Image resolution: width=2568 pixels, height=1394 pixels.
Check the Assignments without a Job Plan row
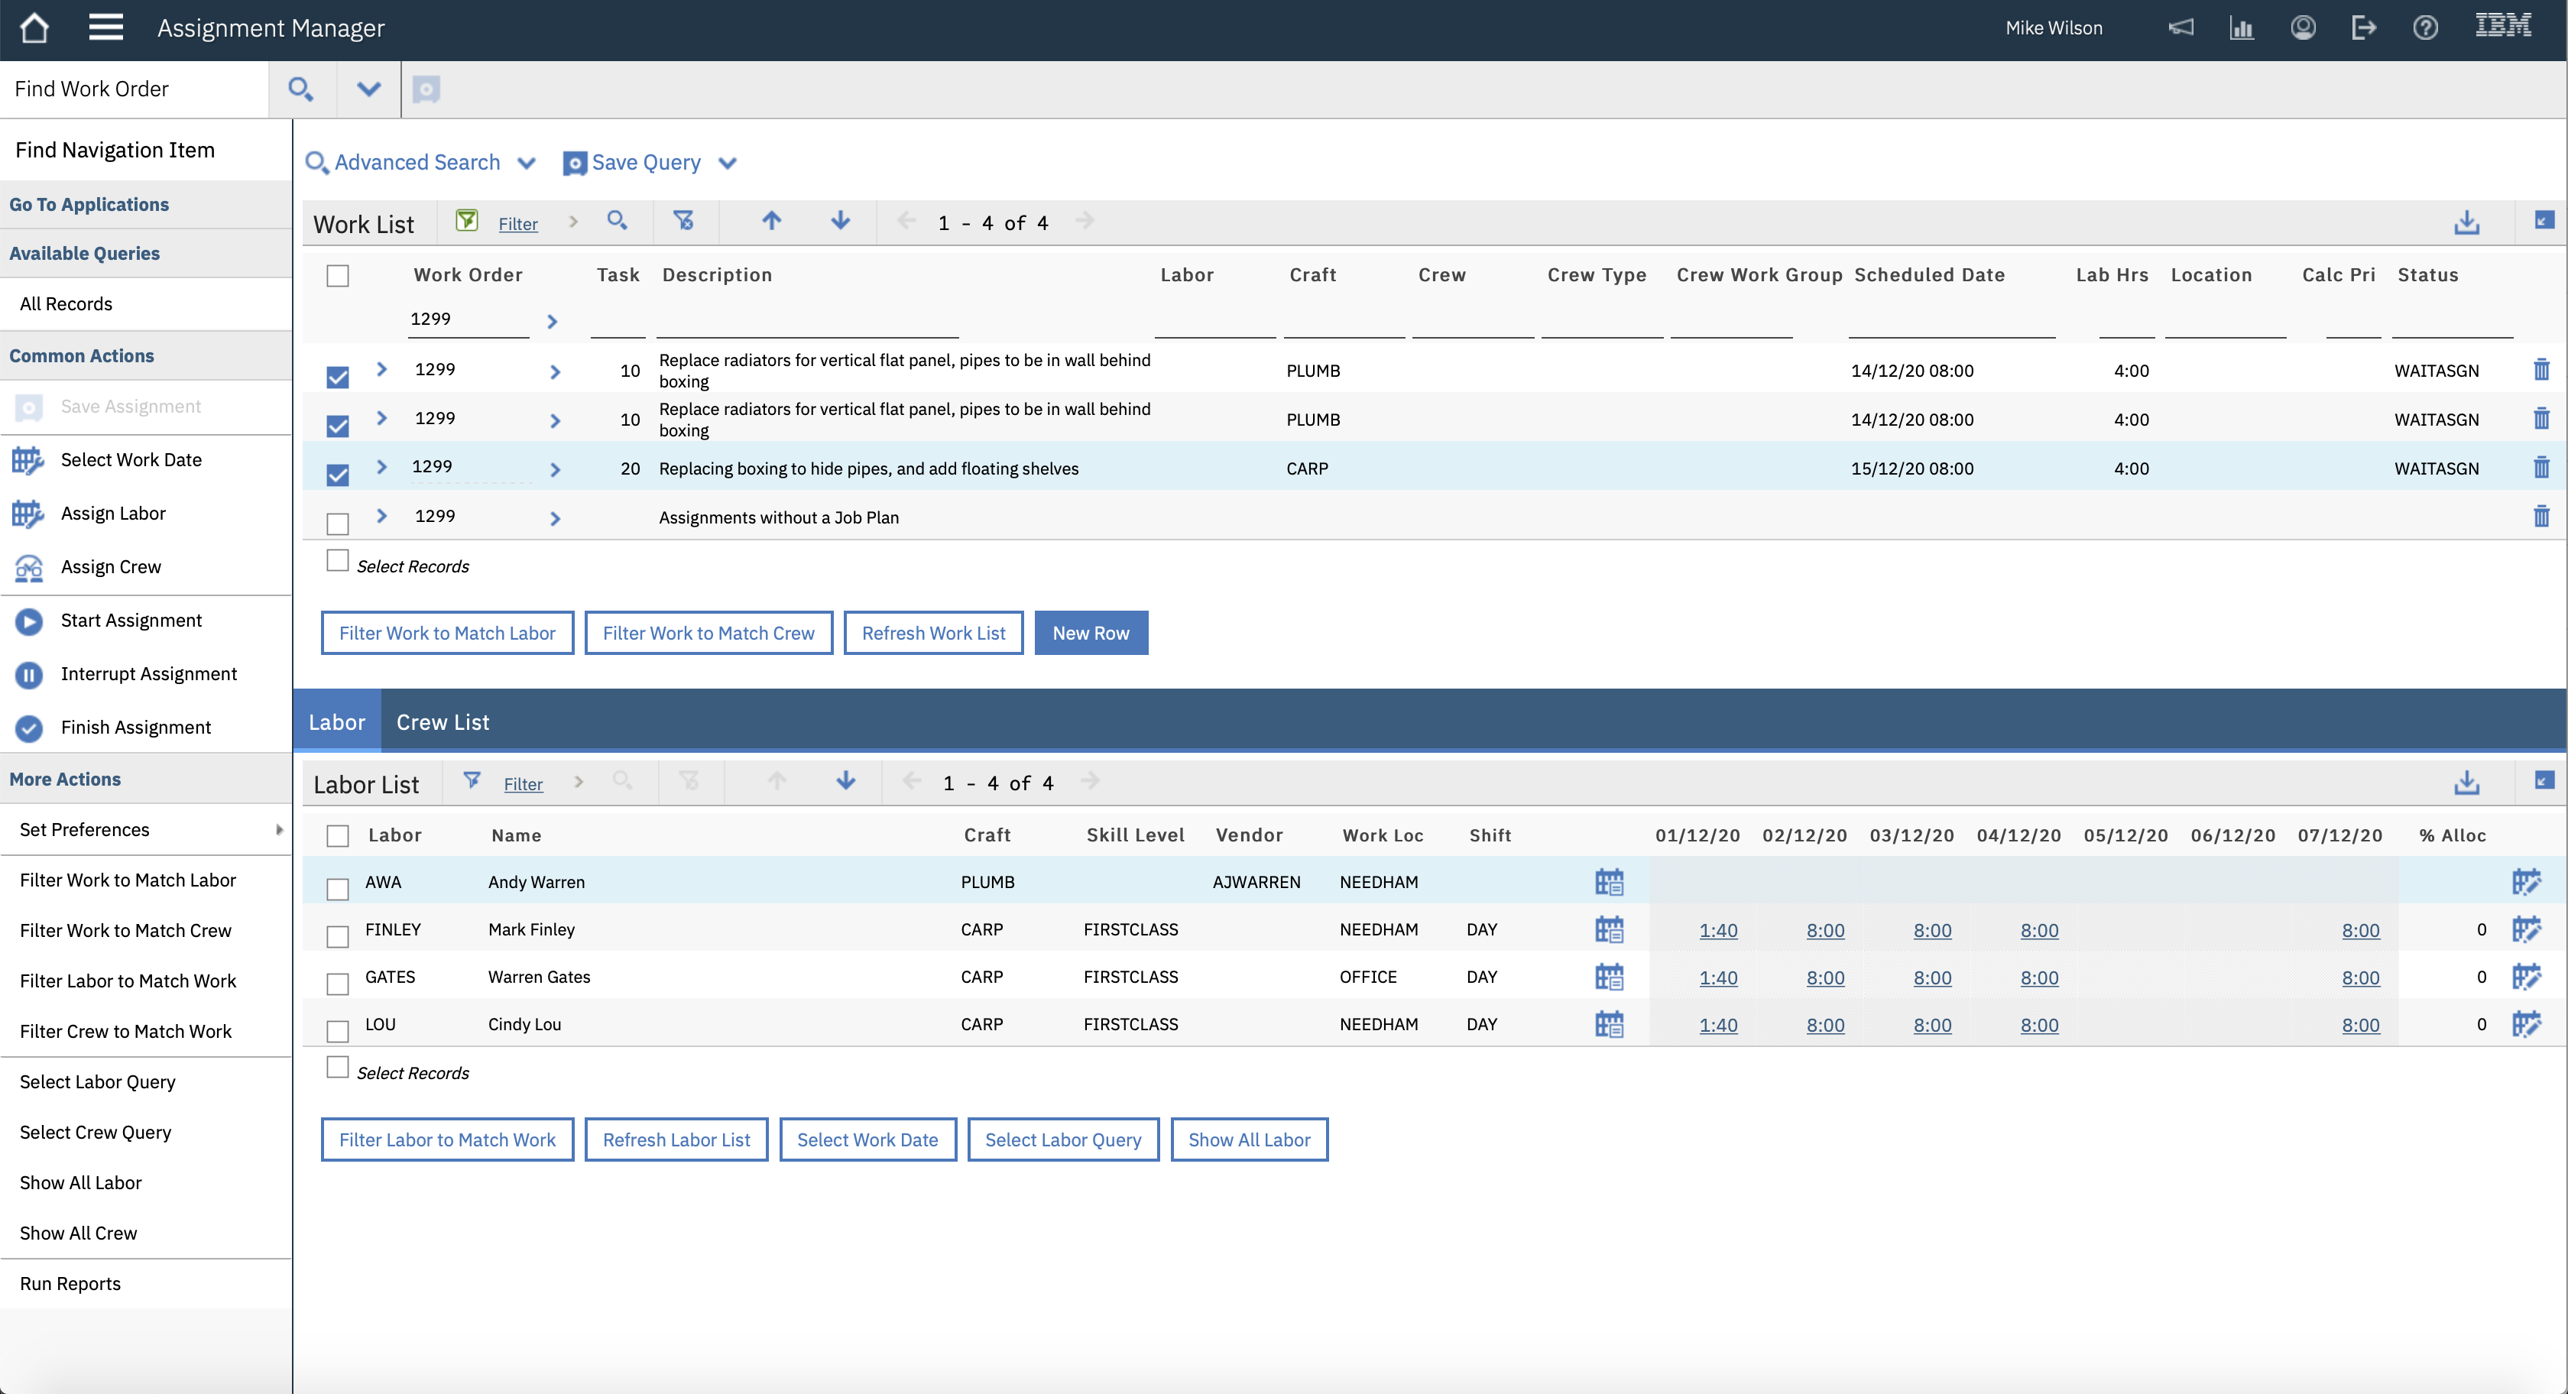click(x=338, y=524)
